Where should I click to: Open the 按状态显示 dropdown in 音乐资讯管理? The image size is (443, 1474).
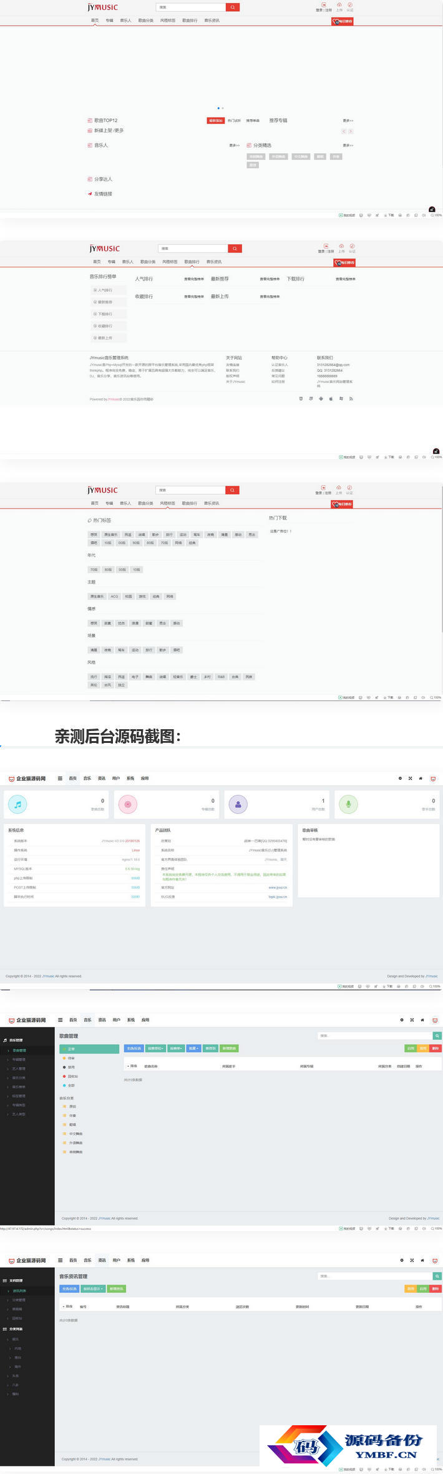point(93,1288)
